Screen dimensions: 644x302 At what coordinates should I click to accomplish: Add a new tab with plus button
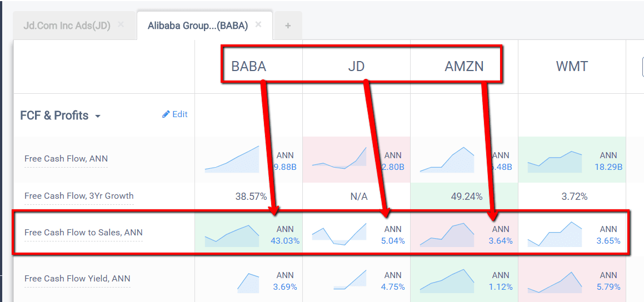(x=288, y=26)
